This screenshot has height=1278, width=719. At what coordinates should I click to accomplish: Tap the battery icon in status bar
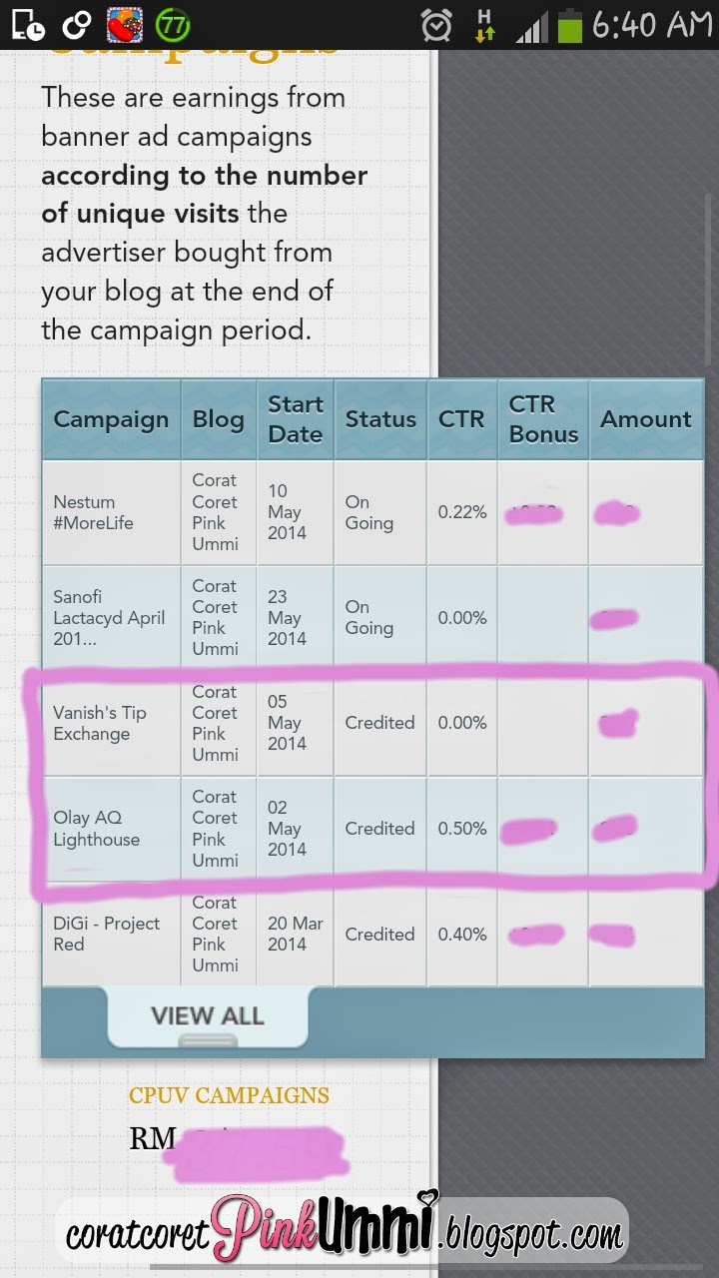click(569, 25)
